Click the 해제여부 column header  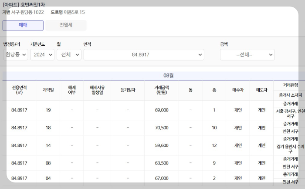pyautogui.click(x=72, y=90)
